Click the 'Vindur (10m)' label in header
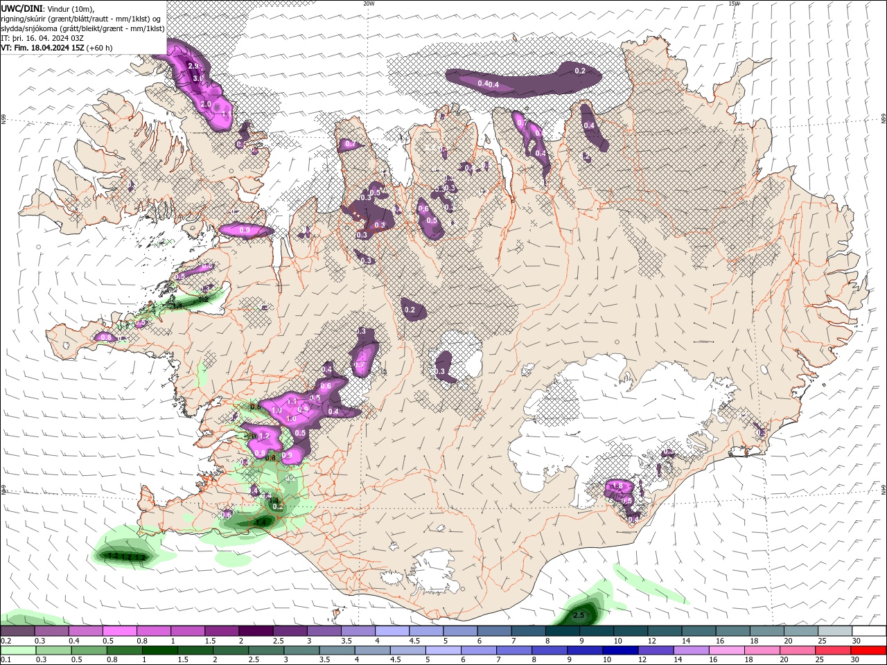Viewport: 887px width, 665px height. pyautogui.click(x=69, y=8)
